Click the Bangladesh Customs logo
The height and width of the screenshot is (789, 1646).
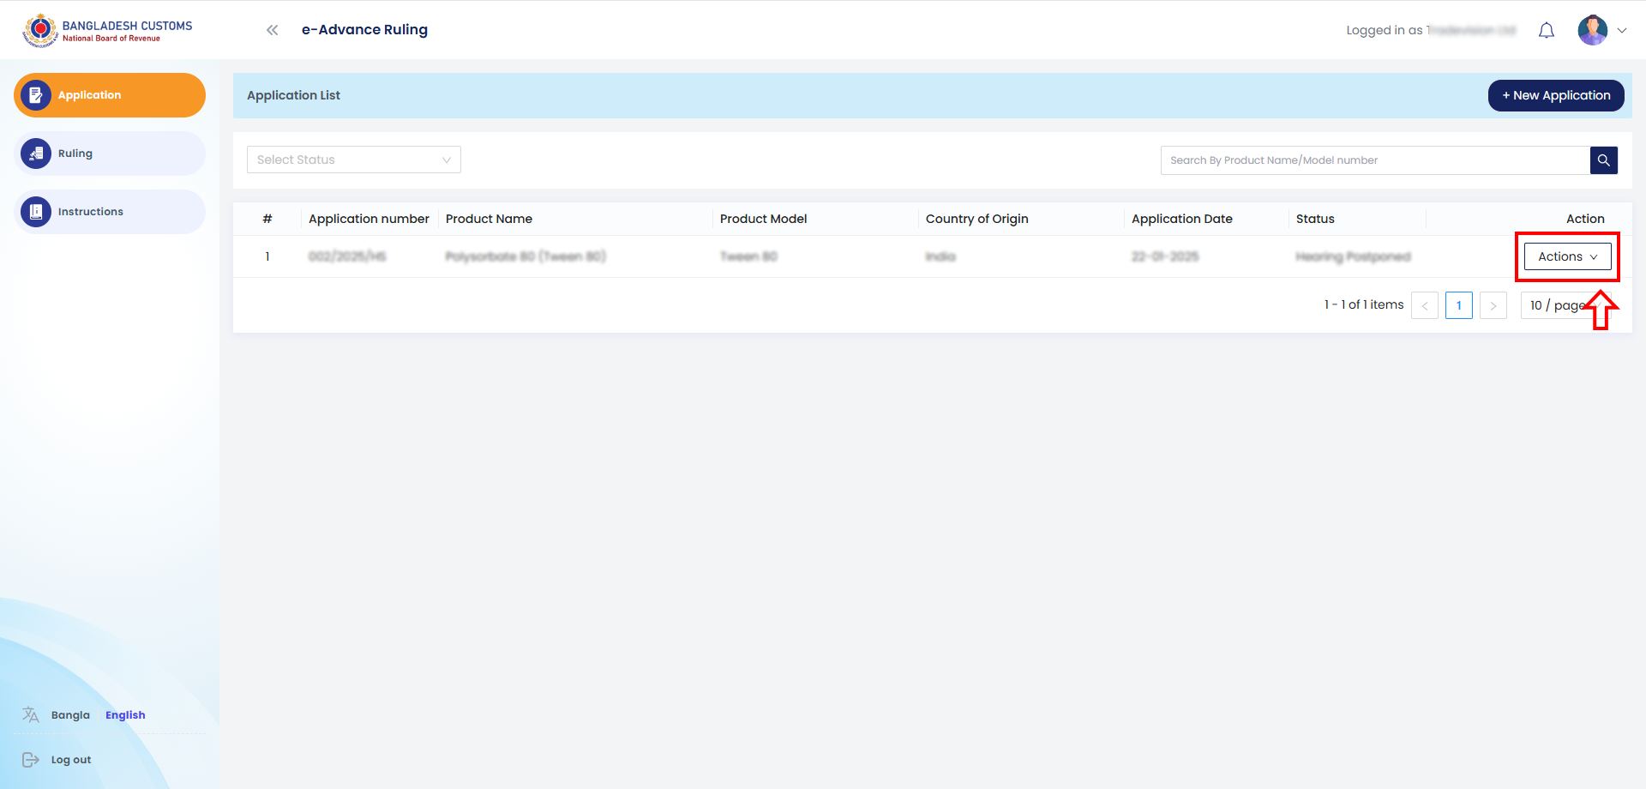[107, 30]
